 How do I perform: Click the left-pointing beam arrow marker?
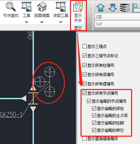point(24,98)
